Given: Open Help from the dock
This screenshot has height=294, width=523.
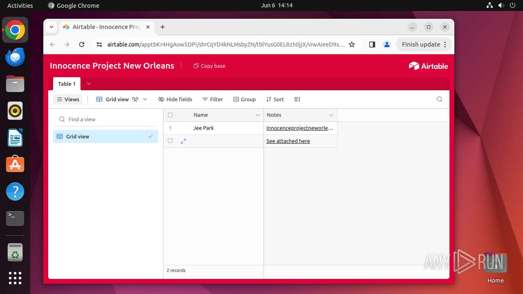Looking at the screenshot, I should click(15, 192).
